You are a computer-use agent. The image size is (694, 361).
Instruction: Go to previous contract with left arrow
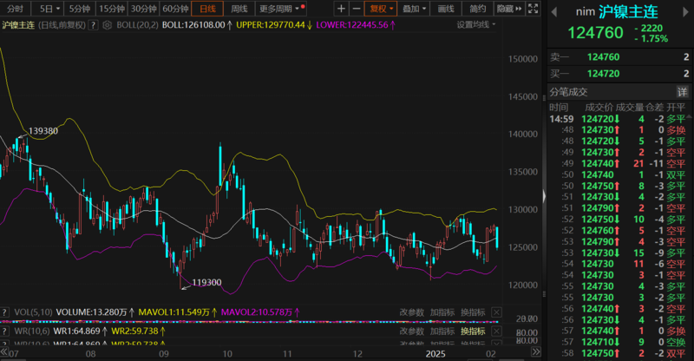click(555, 13)
